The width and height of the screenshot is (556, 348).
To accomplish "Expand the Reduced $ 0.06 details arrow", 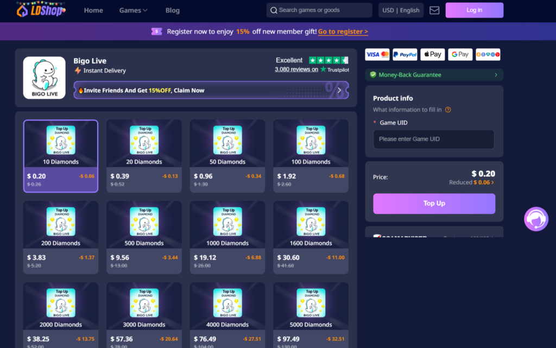I will pyautogui.click(x=492, y=182).
